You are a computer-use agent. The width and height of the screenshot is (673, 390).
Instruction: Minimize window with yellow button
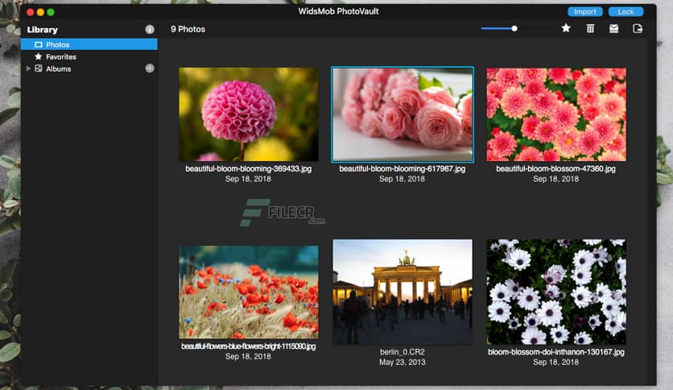point(40,12)
